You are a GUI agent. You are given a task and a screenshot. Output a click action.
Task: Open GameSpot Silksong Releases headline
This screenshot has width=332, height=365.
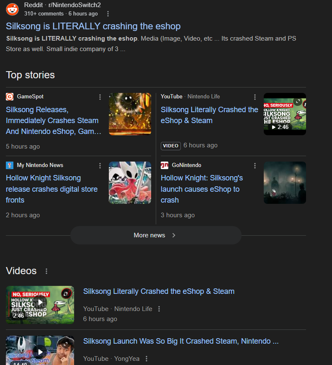(54, 121)
